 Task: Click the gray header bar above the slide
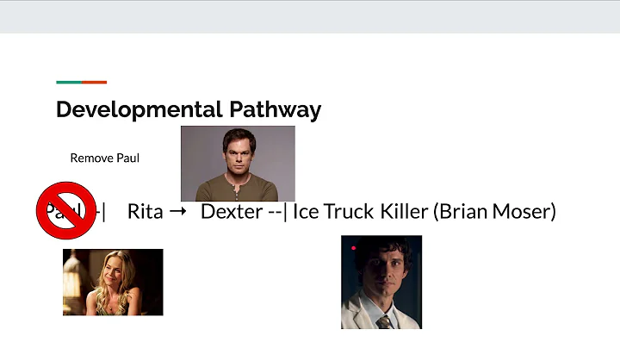310,17
